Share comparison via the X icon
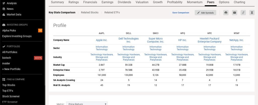Viewport: 258px width, 105px height. point(252,13)
